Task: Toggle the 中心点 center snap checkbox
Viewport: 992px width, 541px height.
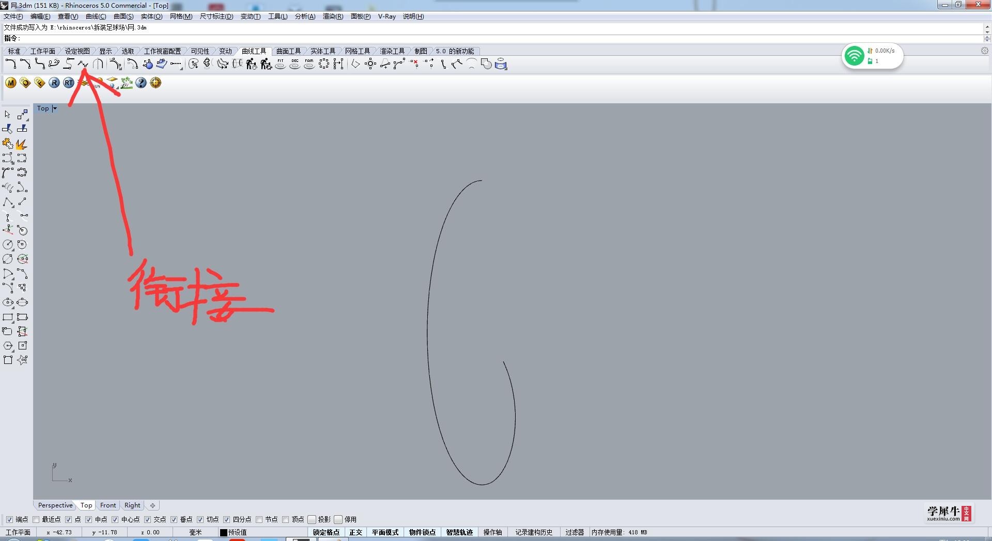Action: (x=115, y=519)
